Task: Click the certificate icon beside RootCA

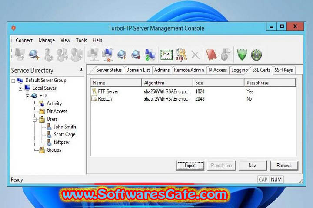Action: 94,98
